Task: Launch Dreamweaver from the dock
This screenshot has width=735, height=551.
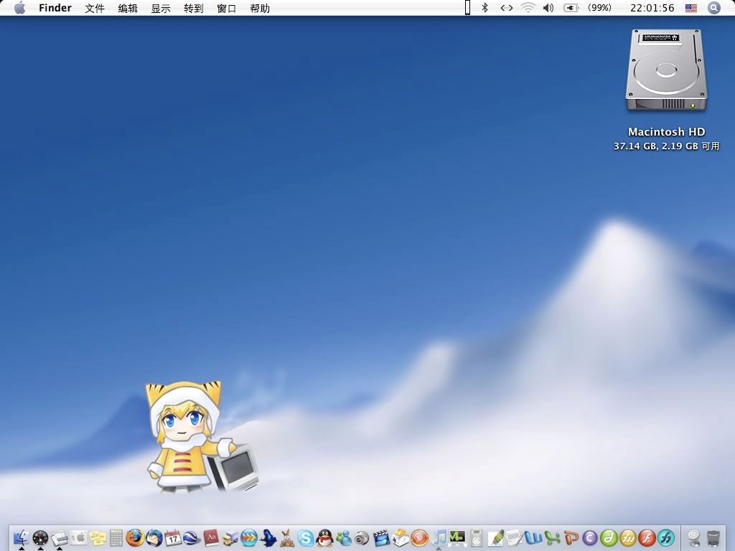Action: tap(609, 538)
